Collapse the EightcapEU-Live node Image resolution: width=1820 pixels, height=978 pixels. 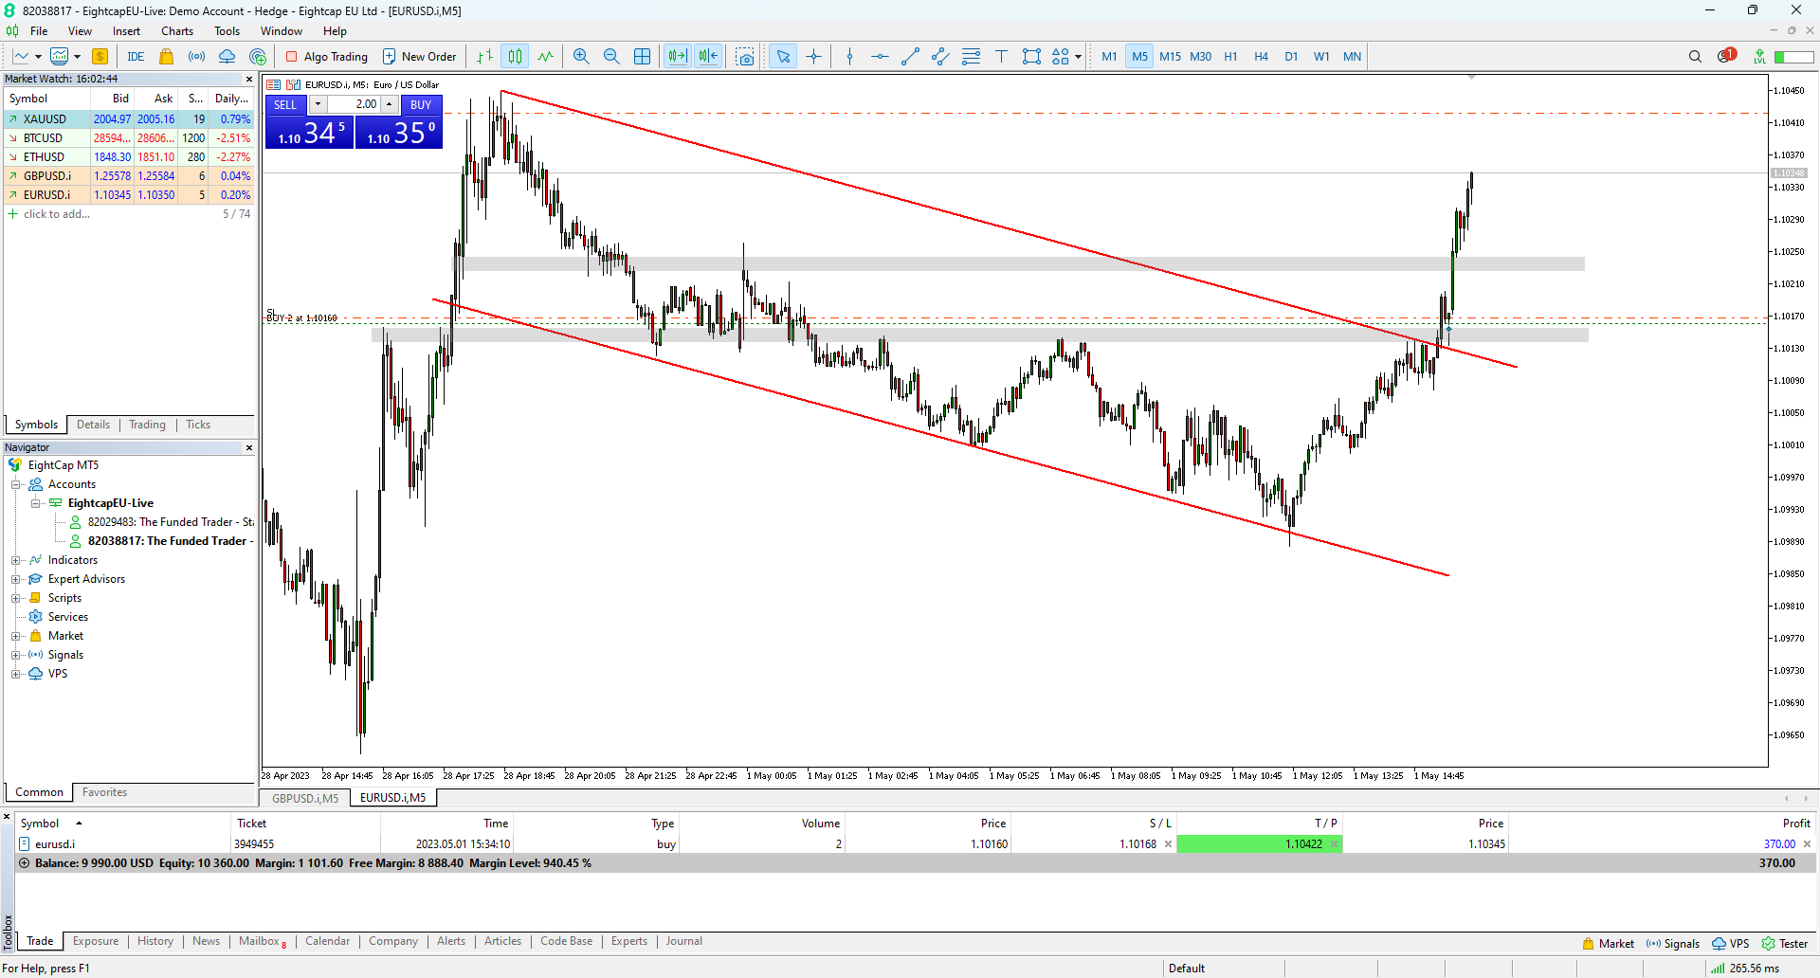point(36,503)
